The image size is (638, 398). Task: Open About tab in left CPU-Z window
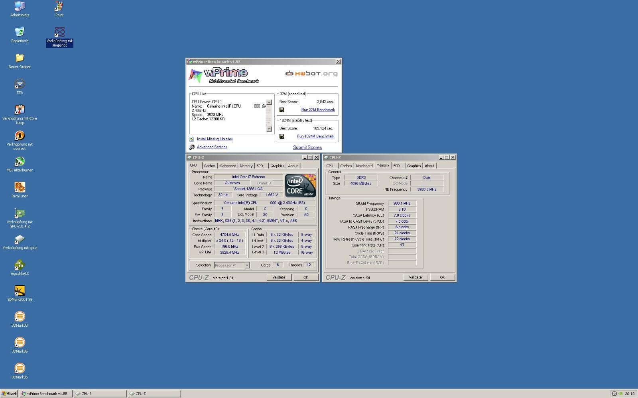pos(293,166)
